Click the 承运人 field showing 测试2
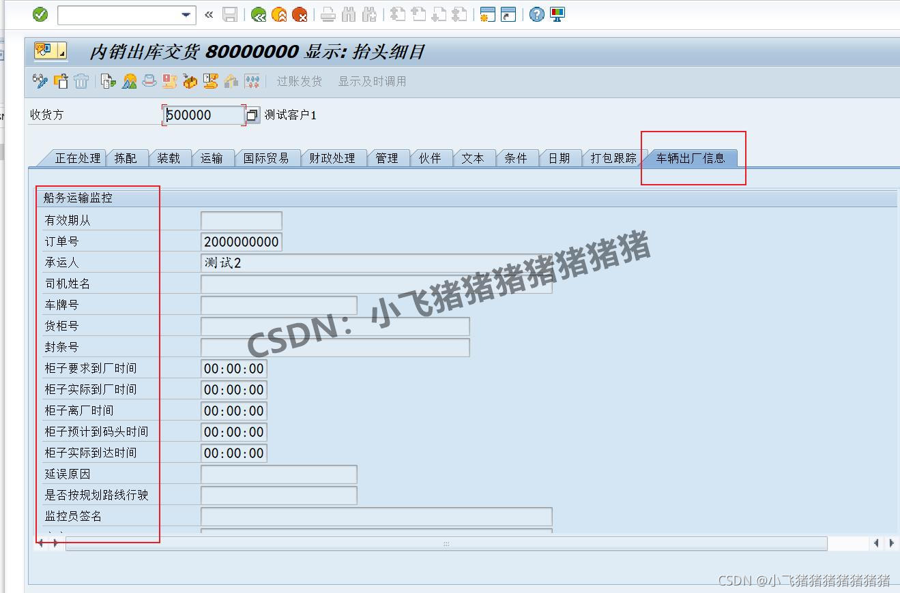The image size is (900, 593). coord(376,263)
